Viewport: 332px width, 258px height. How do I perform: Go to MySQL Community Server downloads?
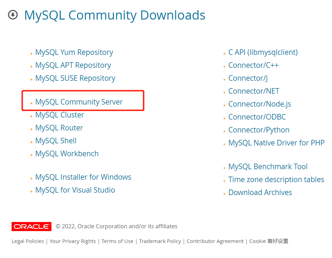point(79,102)
